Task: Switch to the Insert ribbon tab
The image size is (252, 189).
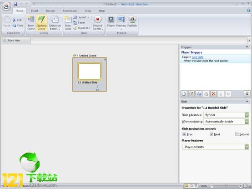Action: pyautogui.click(x=35, y=11)
